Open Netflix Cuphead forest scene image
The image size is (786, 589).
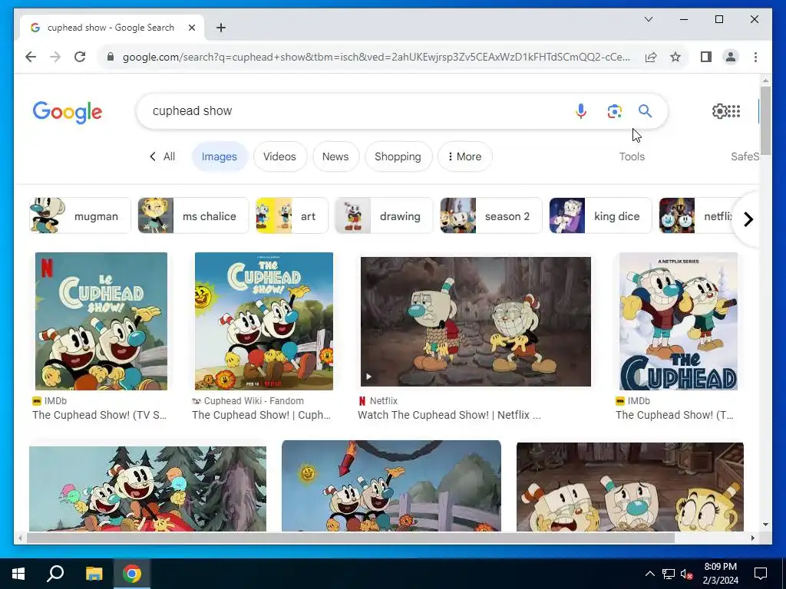(476, 321)
